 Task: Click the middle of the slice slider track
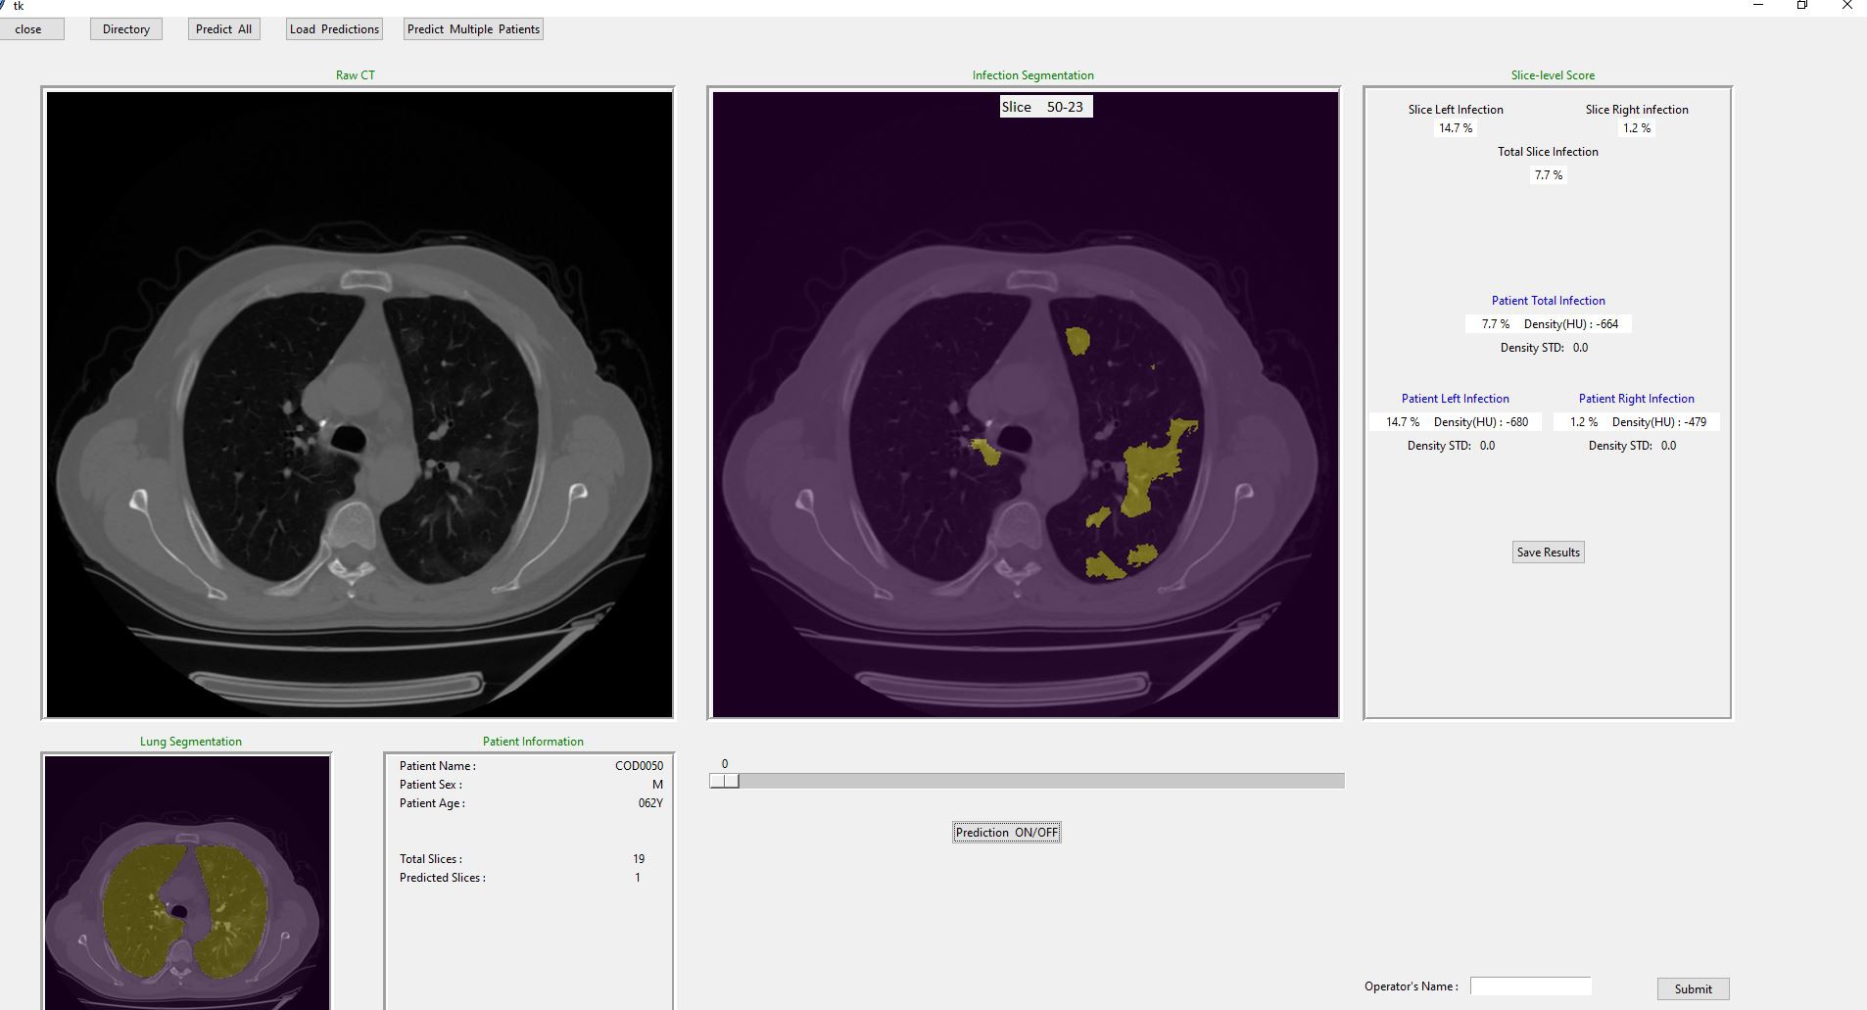[x=1027, y=781]
